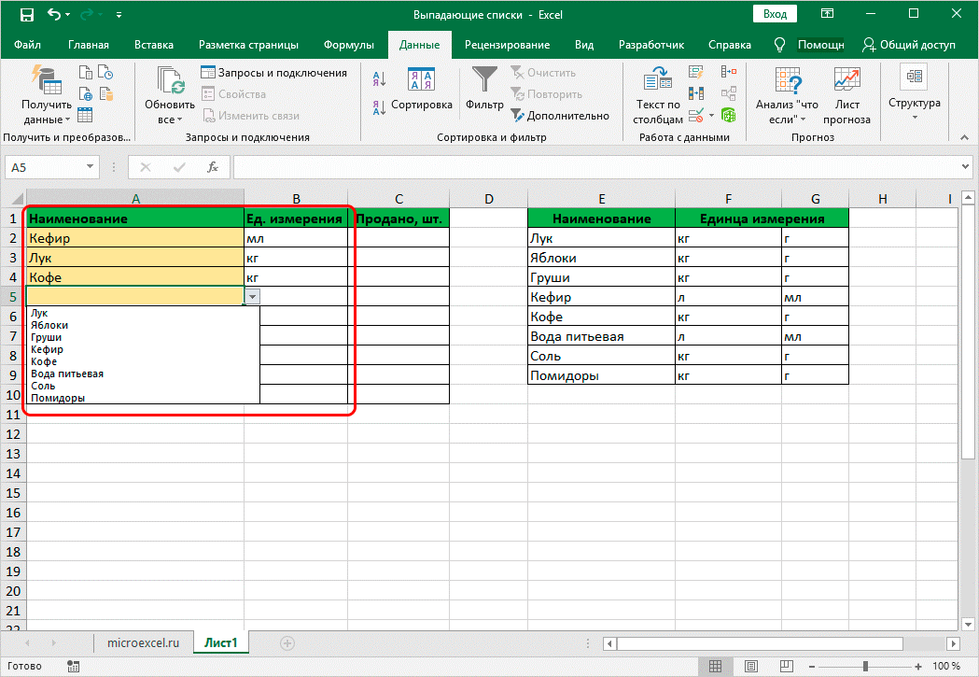Screen dimensions: 979x677
Task: Open the Formulas ribbon tab
Action: click(348, 45)
